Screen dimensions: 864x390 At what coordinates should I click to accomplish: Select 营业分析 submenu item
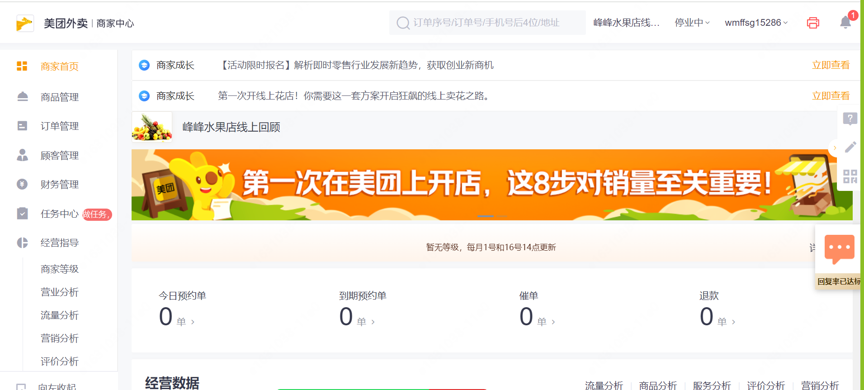(59, 292)
